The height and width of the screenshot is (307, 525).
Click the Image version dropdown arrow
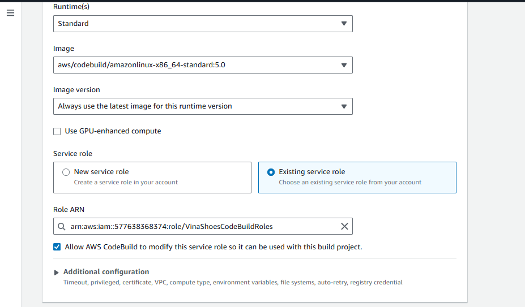tap(344, 106)
